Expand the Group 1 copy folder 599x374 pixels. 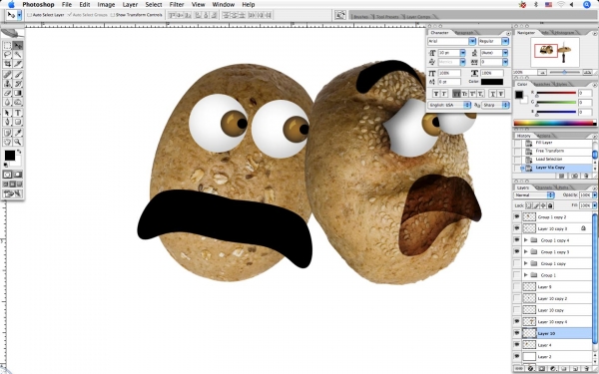click(526, 263)
